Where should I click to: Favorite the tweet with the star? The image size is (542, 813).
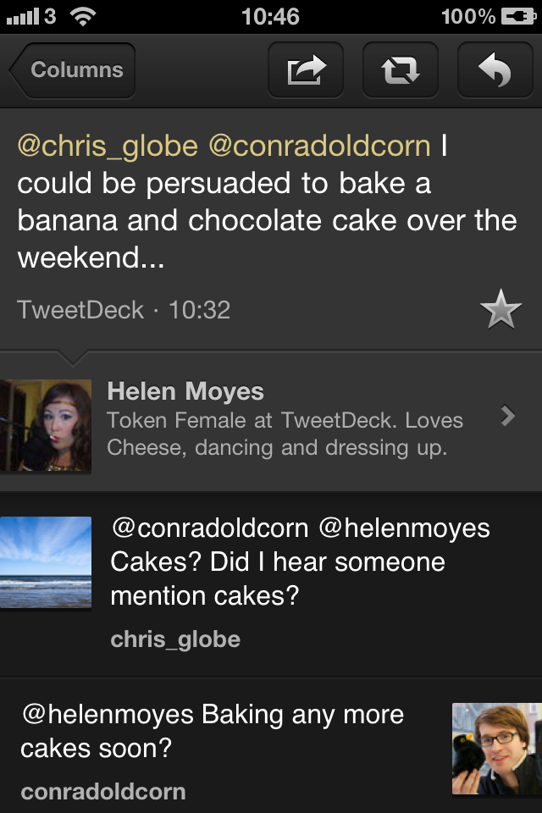501,311
